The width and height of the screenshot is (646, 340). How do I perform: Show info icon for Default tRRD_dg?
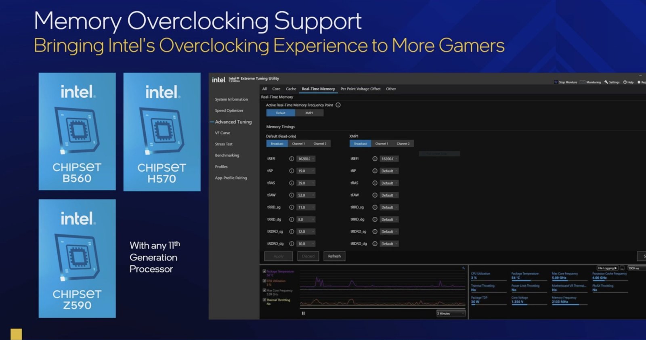click(292, 219)
